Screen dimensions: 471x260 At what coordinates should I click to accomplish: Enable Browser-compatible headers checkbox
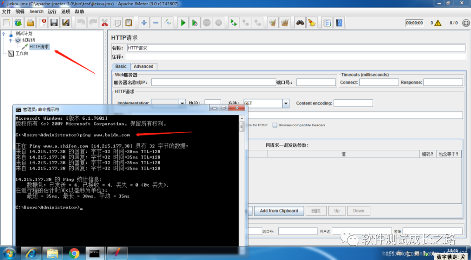tap(275, 125)
